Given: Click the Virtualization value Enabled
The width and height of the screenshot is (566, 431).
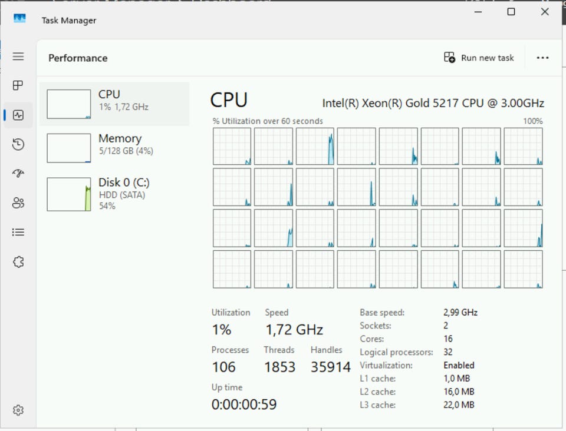Looking at the screenshot, I should [x=459, y=366].
